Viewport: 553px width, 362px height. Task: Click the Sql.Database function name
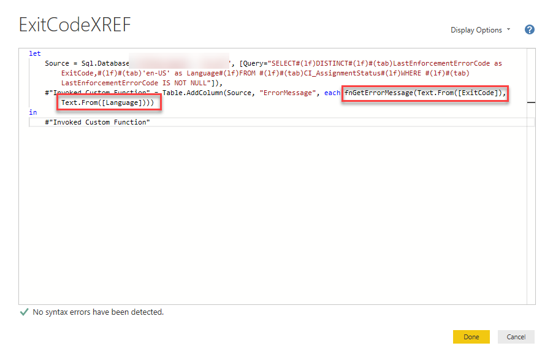point(105,63)
